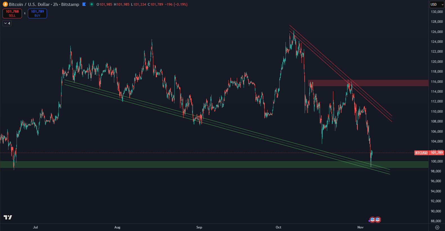Expand the collapsed indicators legend showing 4

click(7, 23)
